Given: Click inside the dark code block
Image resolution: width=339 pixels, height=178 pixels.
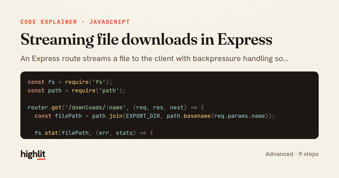Looking at the screenshot, I should tap(169, 105).
